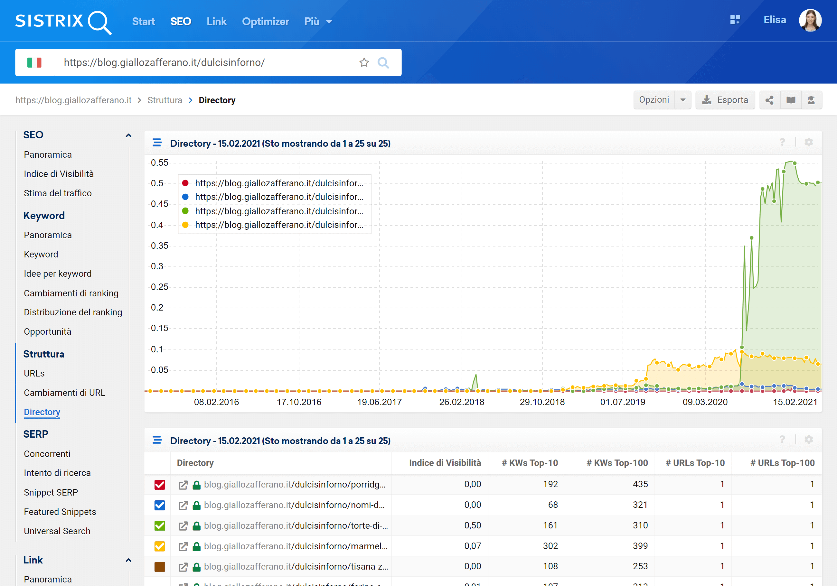Screen dimensions: 837x586
Task: Click the Esporta download button
Action: point(725,100)
